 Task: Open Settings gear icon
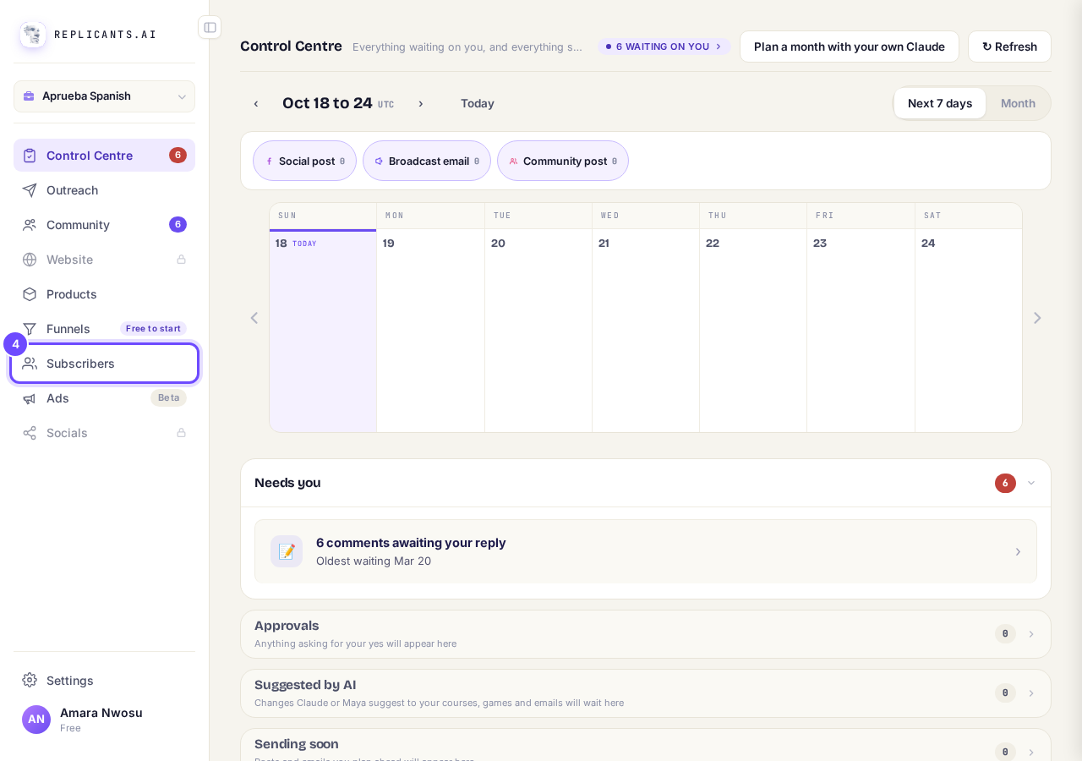point(30,681)
